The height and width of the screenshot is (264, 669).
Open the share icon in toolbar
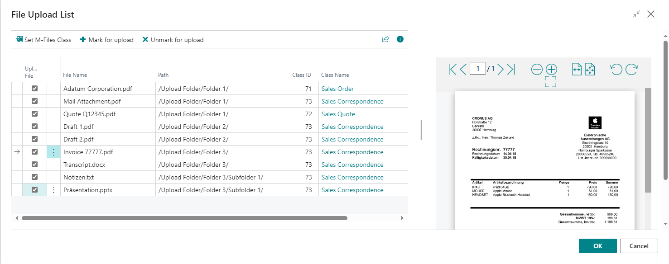[x=385, y=39]
